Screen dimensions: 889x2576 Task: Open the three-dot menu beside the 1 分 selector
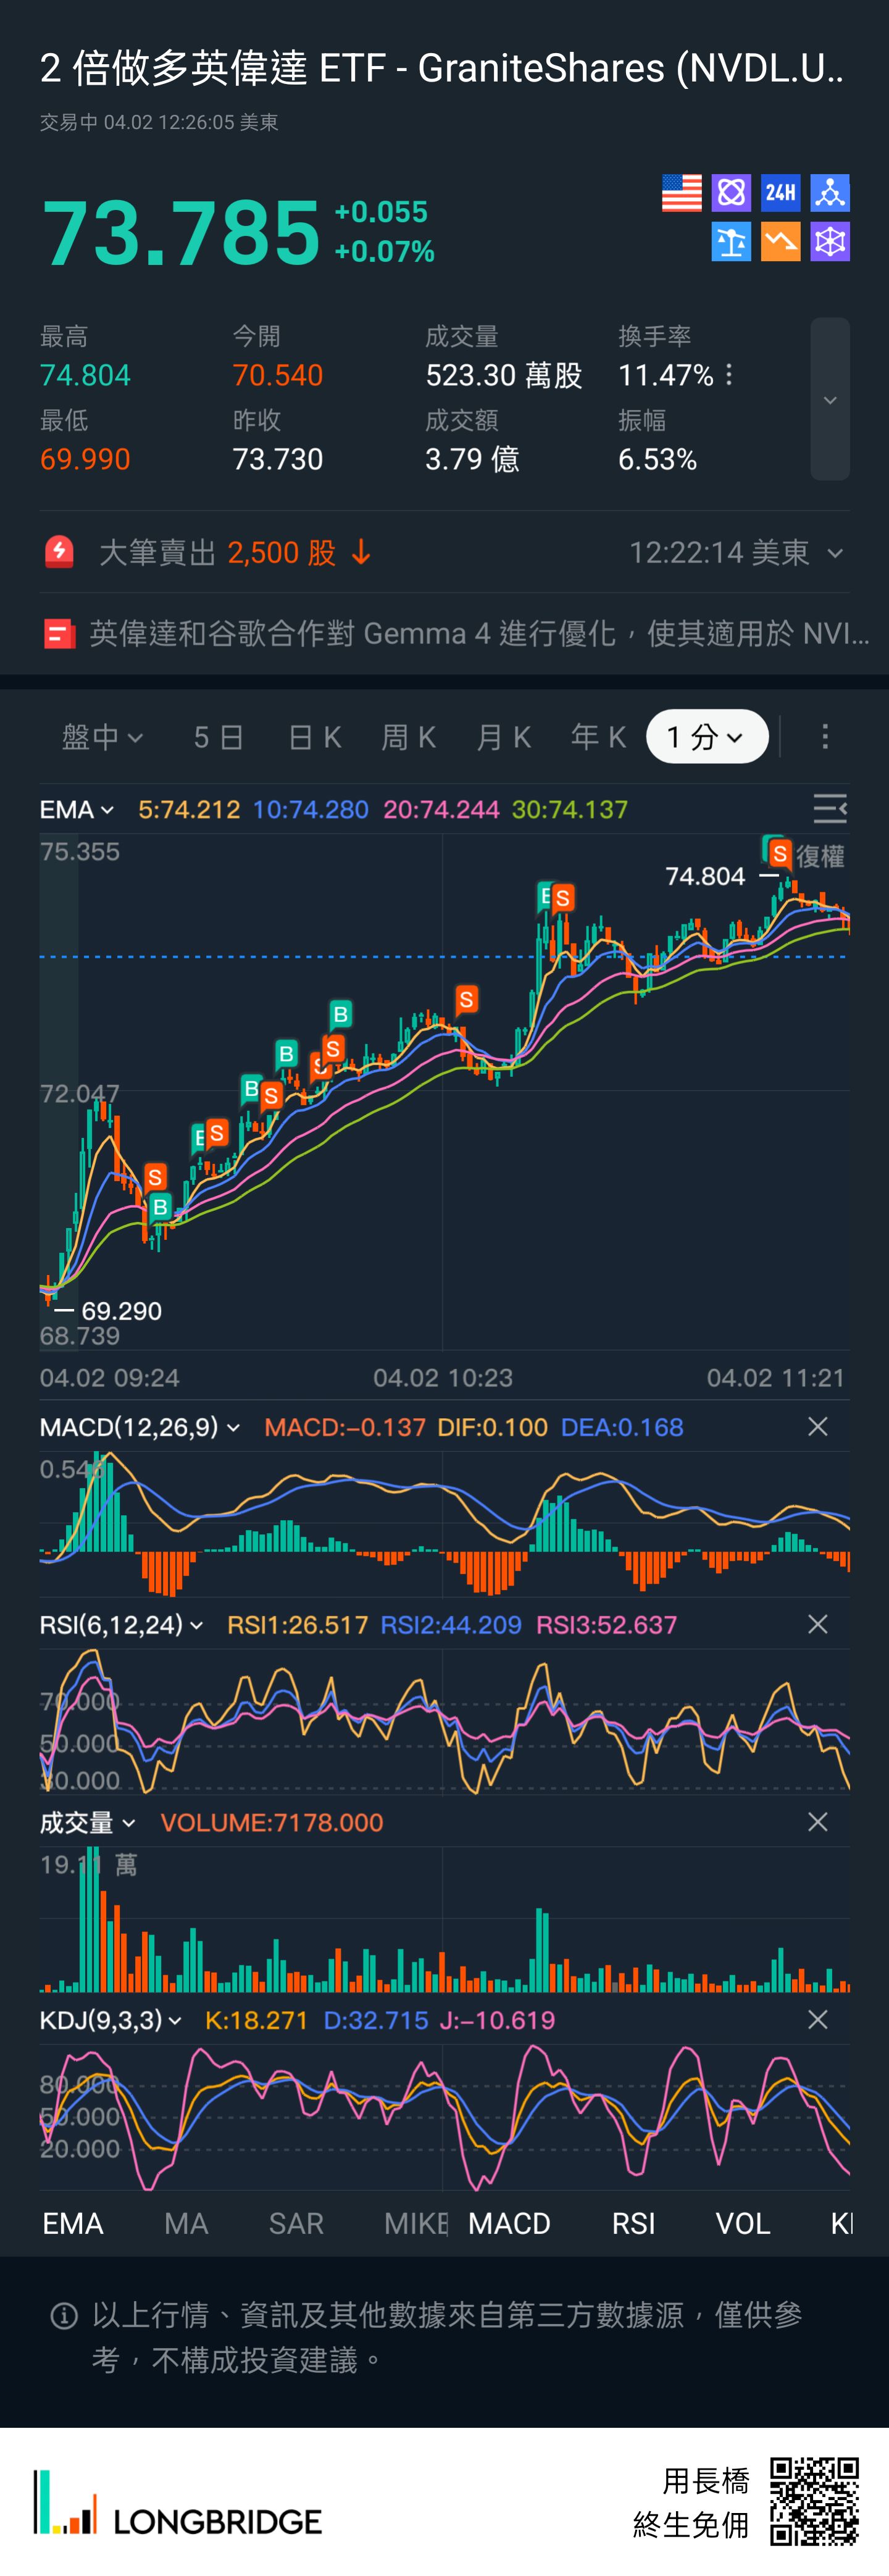click(824, 737)
